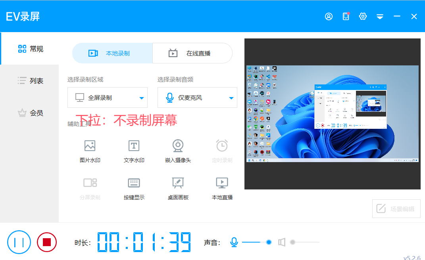Toggle the system speaker icon
425x260 pixels.
[x=282, y=242]
